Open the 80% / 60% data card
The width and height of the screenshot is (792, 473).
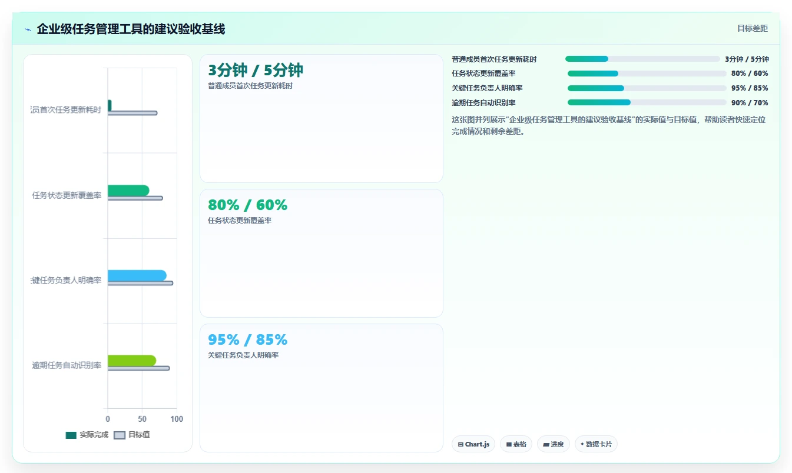coord(322,253)
